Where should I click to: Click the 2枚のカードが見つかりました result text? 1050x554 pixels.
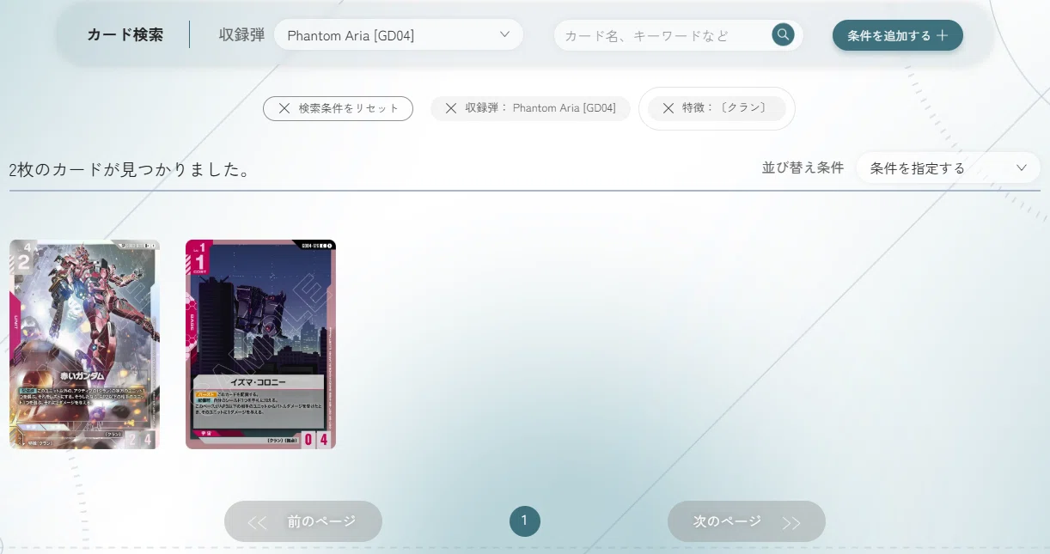pos(130,169)
